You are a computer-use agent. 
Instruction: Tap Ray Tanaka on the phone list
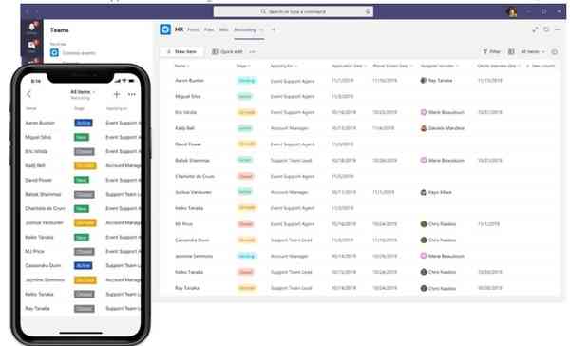(x=37, y=309)
